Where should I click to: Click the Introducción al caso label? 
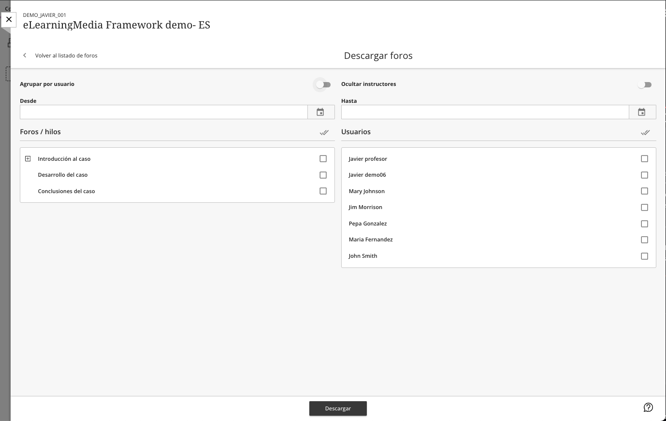64,159
